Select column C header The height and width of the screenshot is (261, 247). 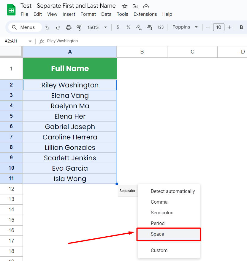click(192, 52)
